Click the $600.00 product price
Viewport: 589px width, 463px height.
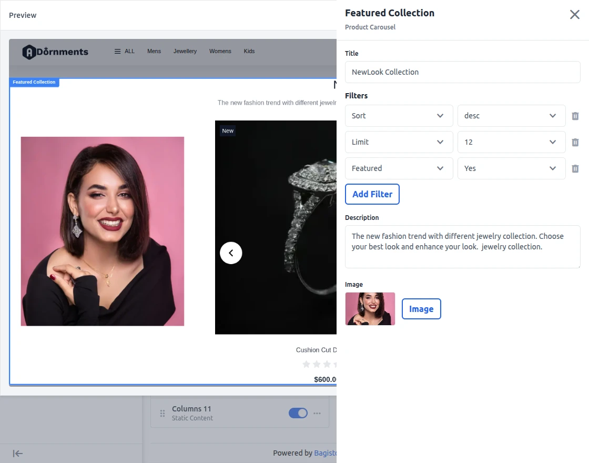point(326,379)
